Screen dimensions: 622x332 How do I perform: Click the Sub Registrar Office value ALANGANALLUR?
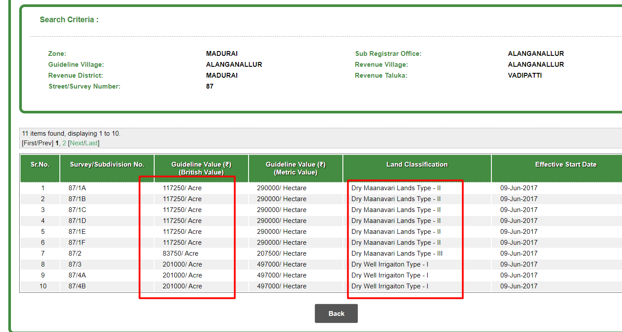coord(536,53)
